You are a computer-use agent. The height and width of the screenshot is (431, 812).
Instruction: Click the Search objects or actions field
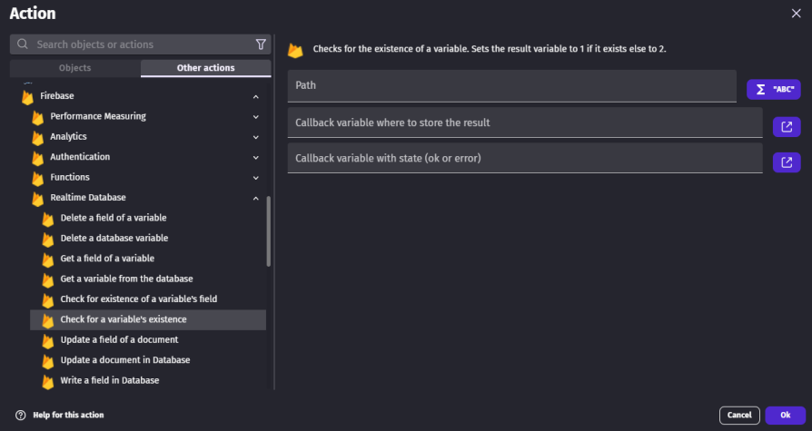click(141, 44)
